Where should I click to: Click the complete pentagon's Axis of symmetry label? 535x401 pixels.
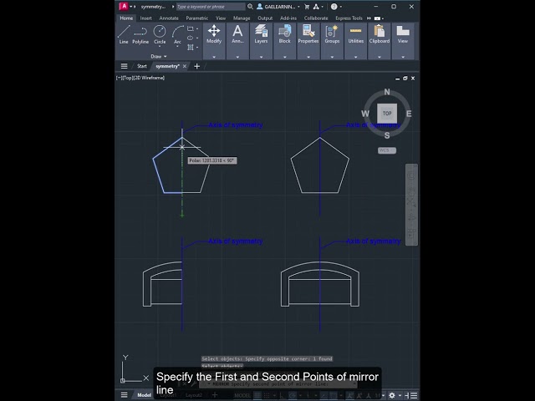pos(373,125)
